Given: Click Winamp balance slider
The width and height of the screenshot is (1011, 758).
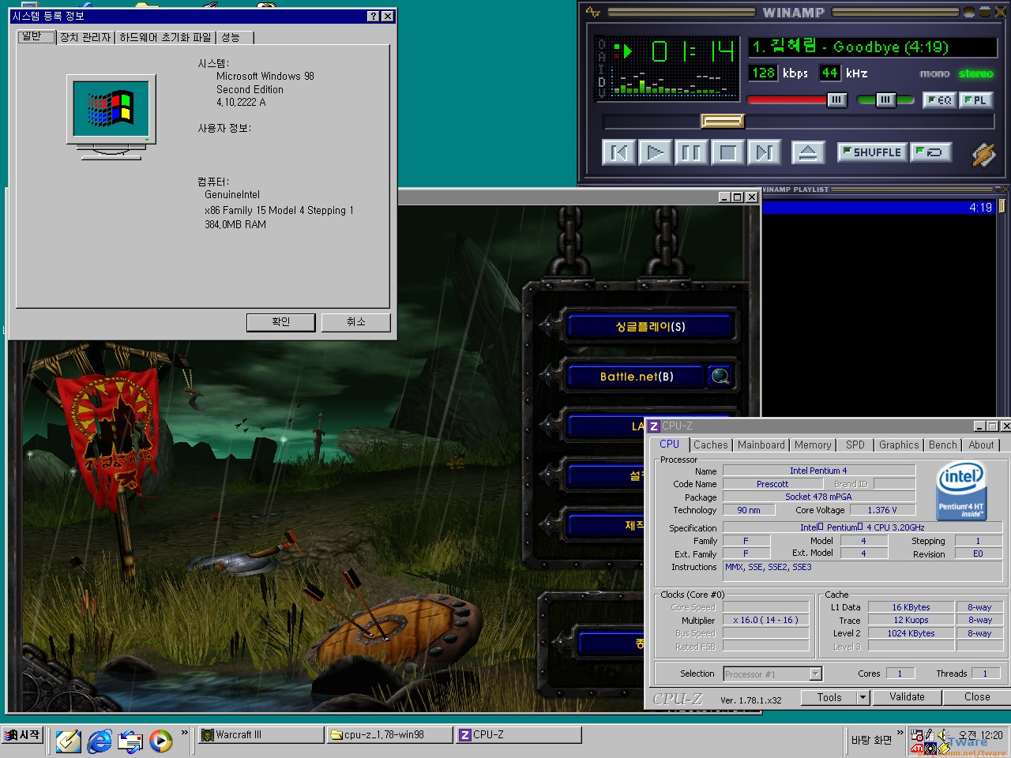Looking at the screenshot, I should tap(885, 99).
